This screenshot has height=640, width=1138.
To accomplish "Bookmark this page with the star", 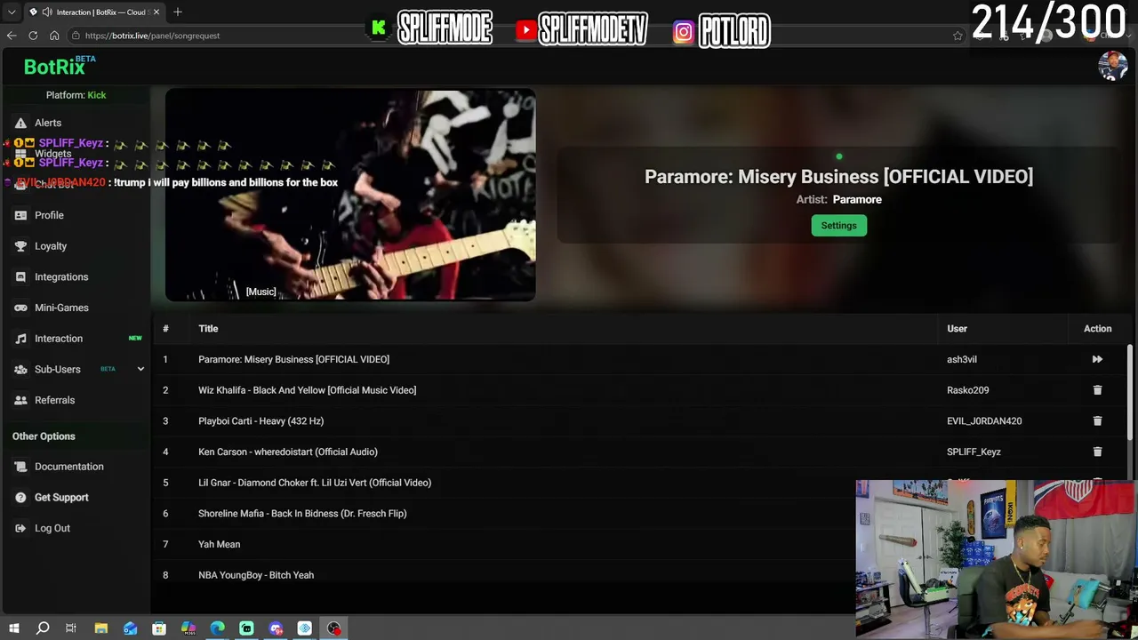I will click(958, 36).
